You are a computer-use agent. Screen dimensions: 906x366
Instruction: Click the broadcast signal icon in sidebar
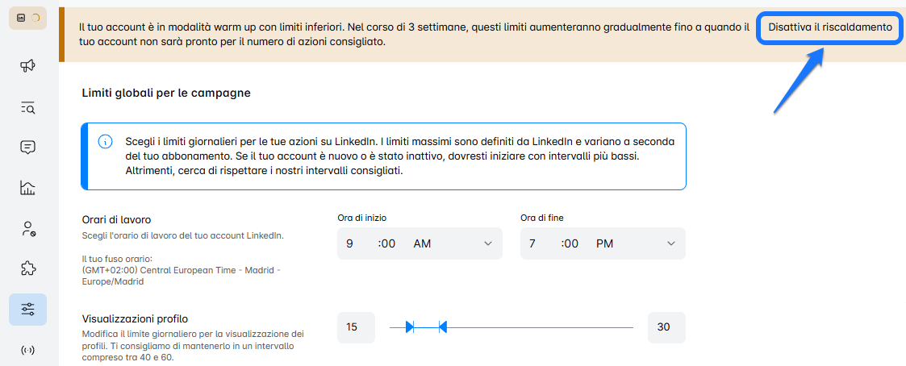point(27,350)
